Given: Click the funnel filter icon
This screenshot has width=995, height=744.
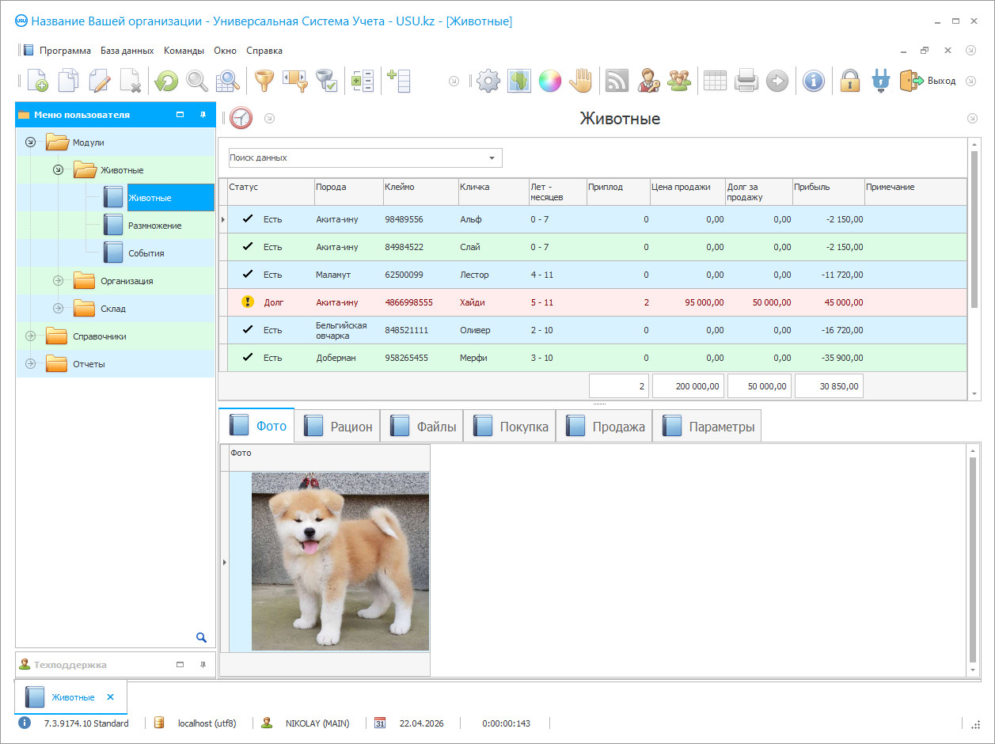Looking at the screenshot, I should coord(263,81).
